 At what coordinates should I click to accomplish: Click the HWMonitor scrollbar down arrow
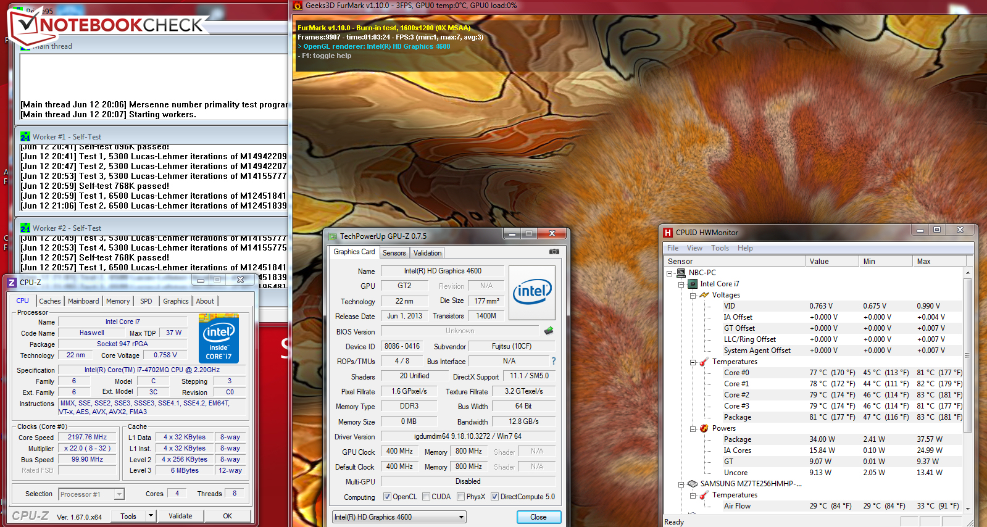[967, 508]
